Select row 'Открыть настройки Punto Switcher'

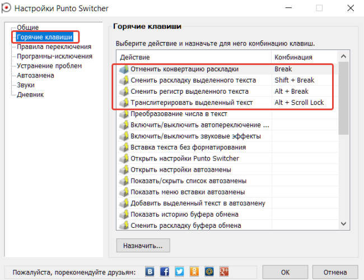tap(227, 158)
